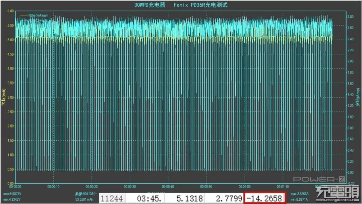Click the 2.40 amp axis label
The width and height of the screenshot is (362, 204).
point(351,39)
